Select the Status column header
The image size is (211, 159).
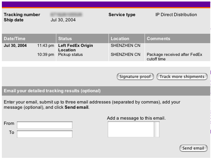pos(82,39)
